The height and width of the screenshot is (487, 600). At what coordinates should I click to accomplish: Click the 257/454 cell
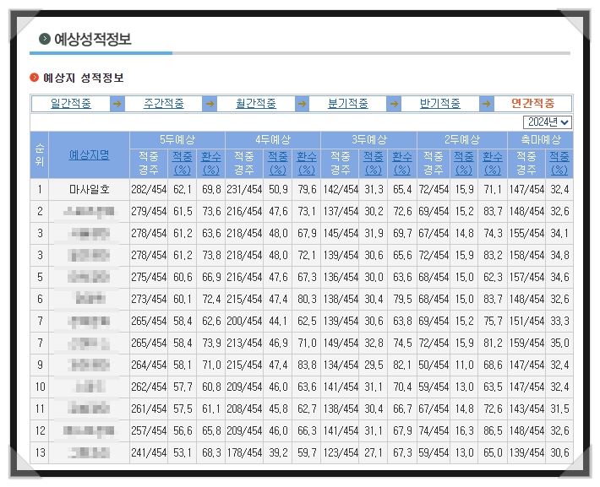[x=149, y=430]
